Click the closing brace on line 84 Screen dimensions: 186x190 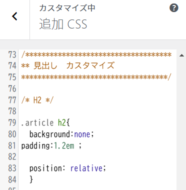[x=31, y=179]
